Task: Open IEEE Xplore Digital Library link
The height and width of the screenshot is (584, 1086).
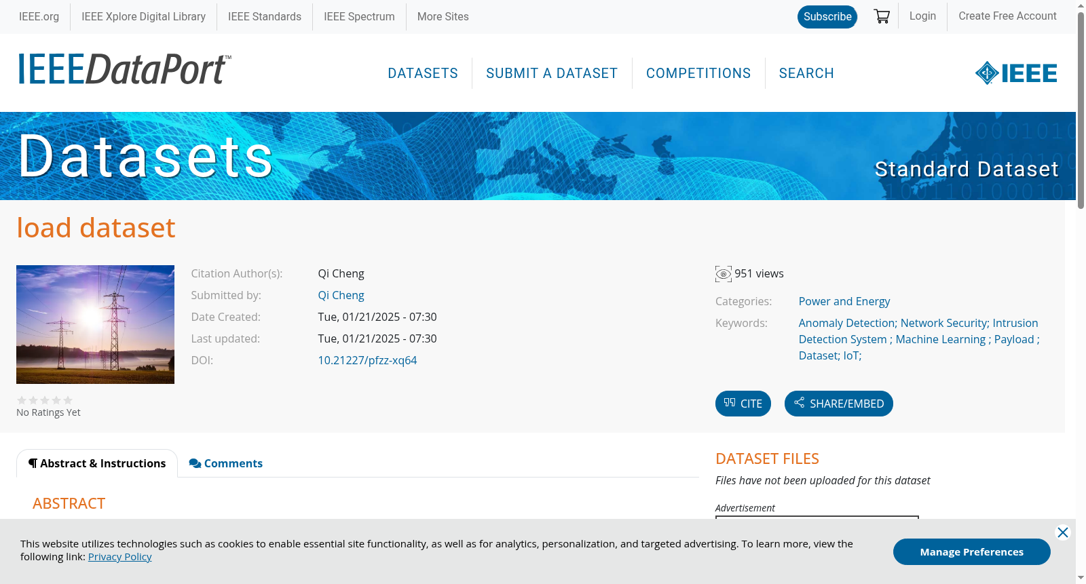Action: click(x=143, y=17)
